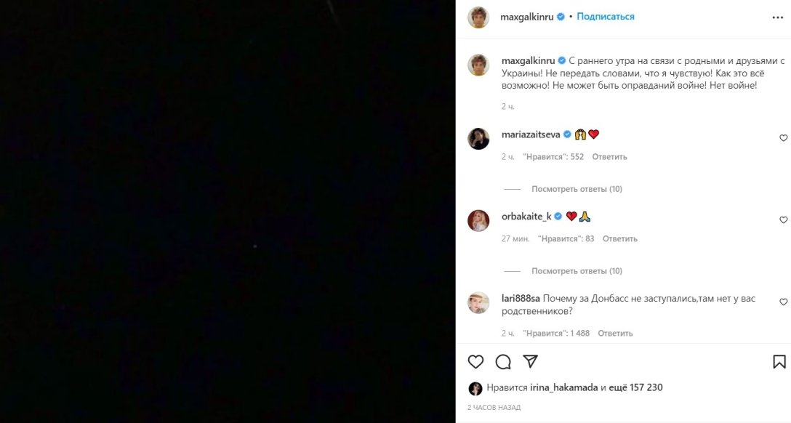Click Подписаться to follow maxgalkinru
The image size is (791, 423).
click(x=606, y=17)
